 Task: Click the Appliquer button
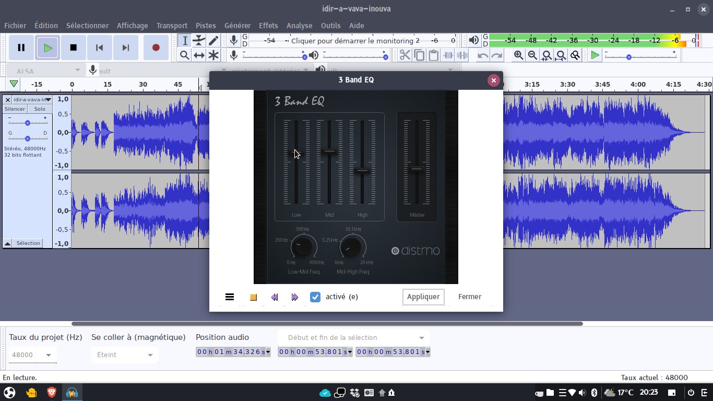pyautogui.click(x=423, y=297)
